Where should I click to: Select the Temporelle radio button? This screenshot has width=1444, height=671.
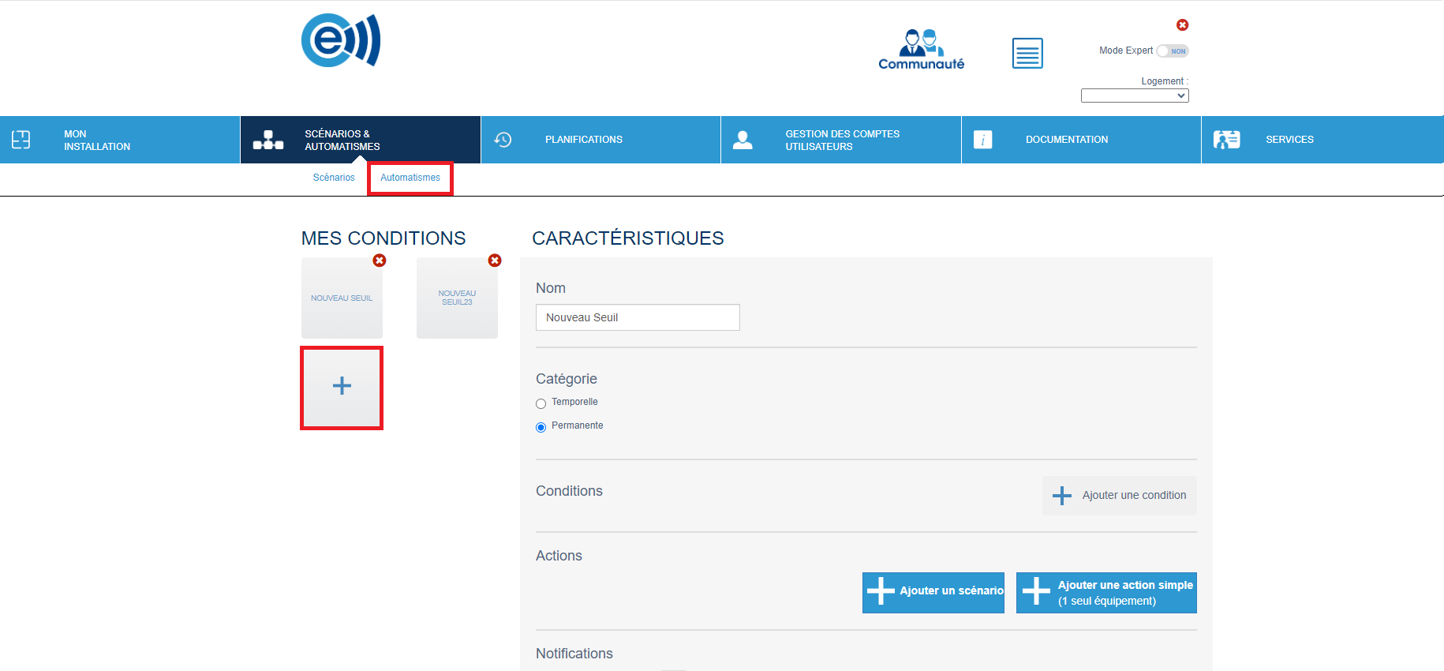(541, 403)
